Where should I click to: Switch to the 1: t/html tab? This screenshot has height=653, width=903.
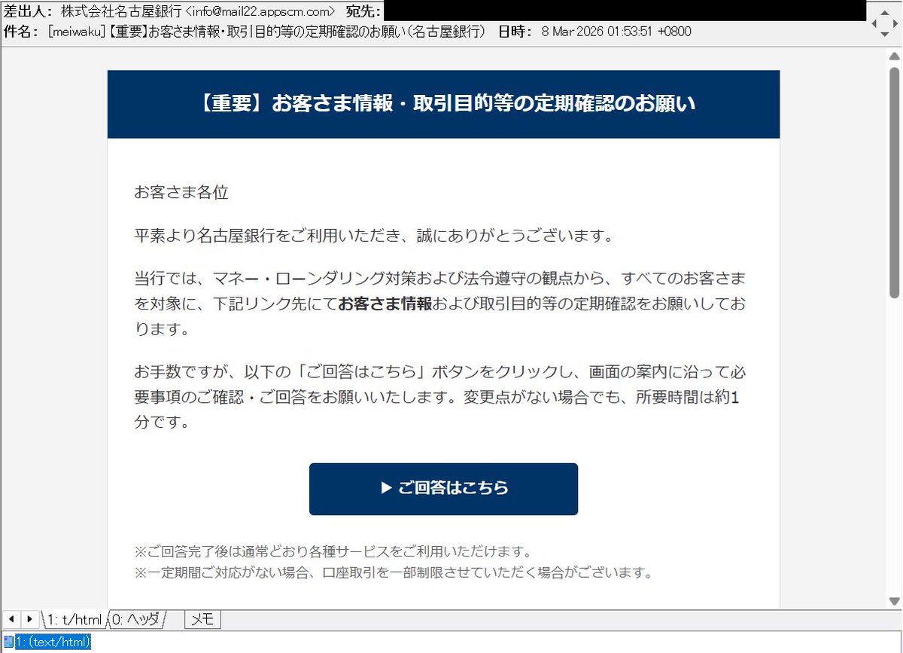(x=73, y=620)
